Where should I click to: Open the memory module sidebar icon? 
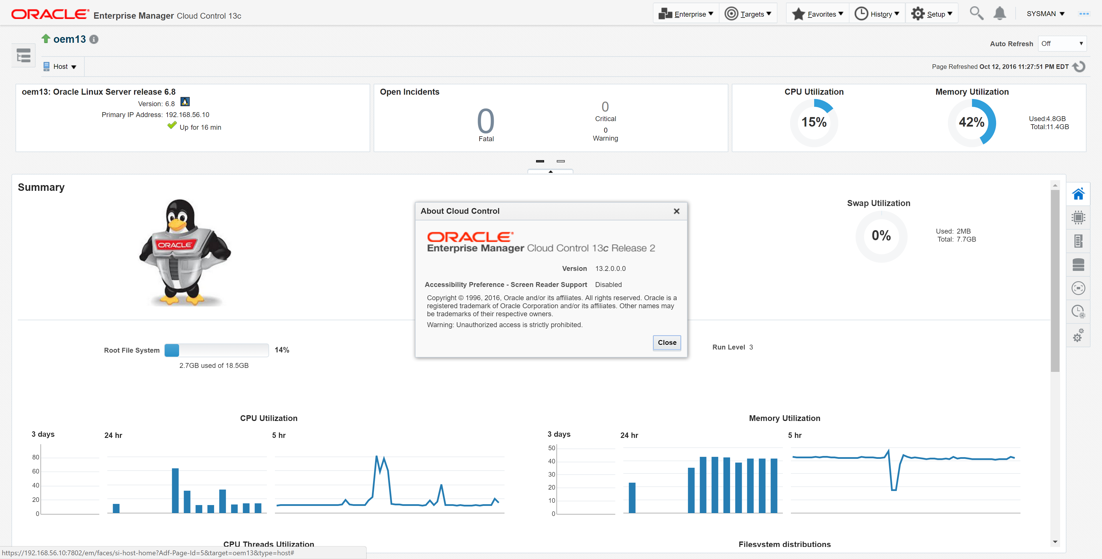point(1078,241)
